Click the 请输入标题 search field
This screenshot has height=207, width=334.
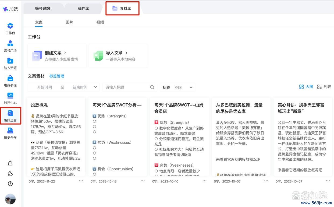[x=130, y=87]
